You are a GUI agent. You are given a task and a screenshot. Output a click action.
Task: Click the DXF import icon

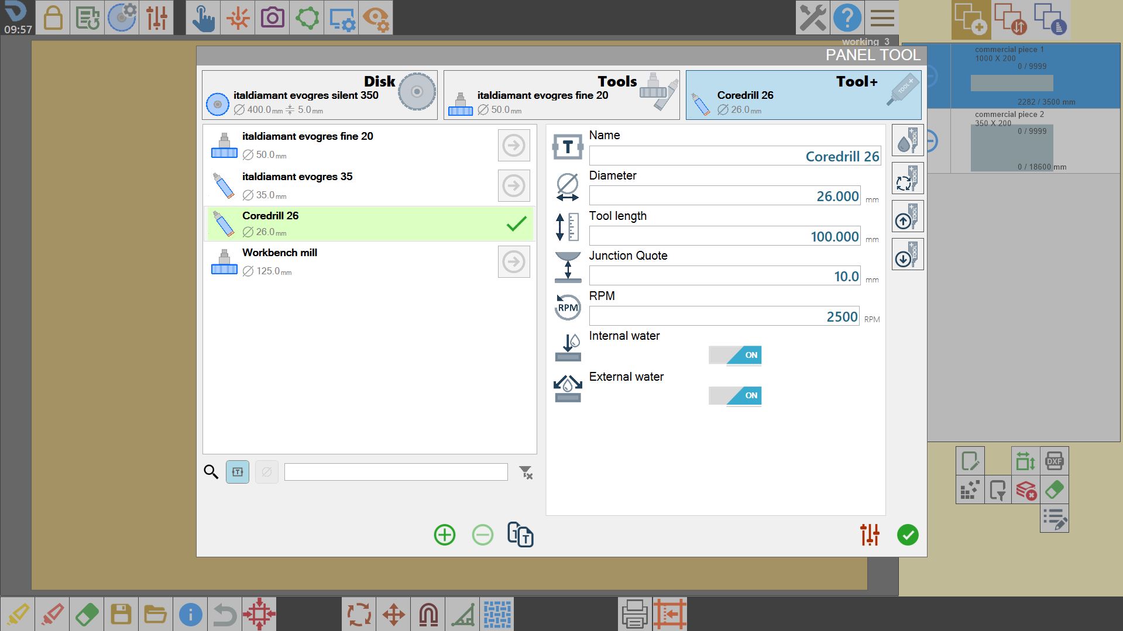(1055, 461)
